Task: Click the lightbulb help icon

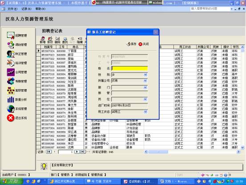Action: [x=44, y=167]
